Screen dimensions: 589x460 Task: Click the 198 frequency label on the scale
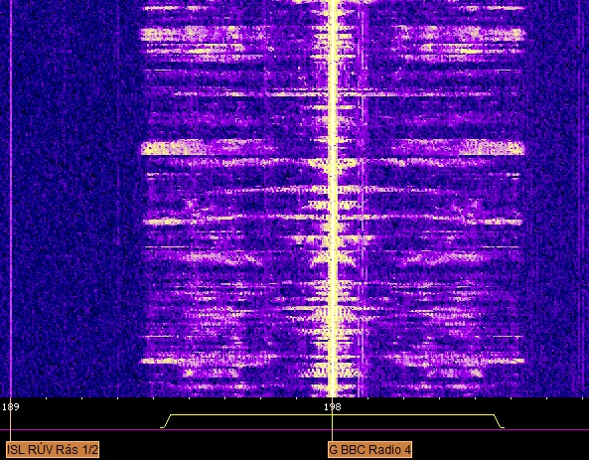point(333,406)
